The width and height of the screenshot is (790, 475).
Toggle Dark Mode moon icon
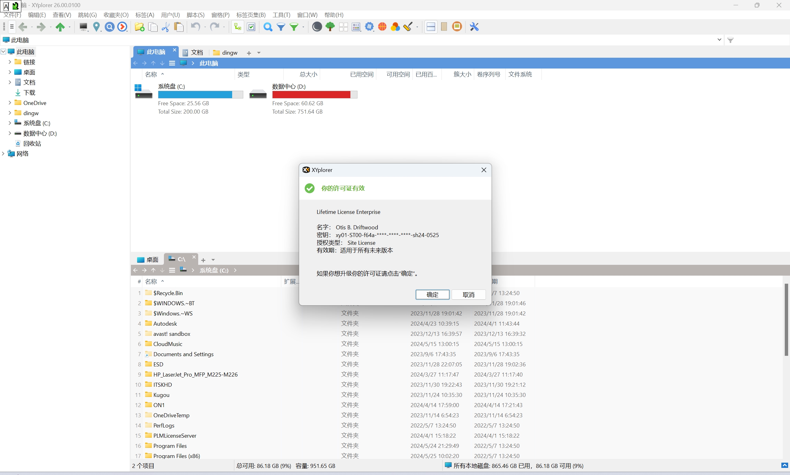pos(317,27)
